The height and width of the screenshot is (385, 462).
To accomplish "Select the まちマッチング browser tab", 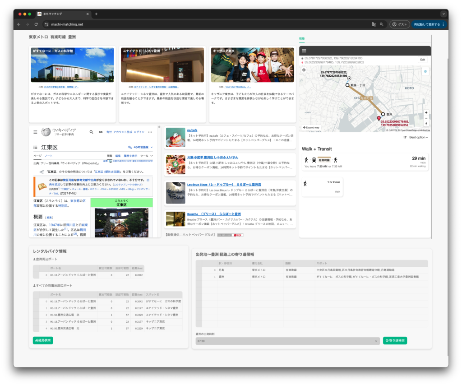I will point(62,14).
